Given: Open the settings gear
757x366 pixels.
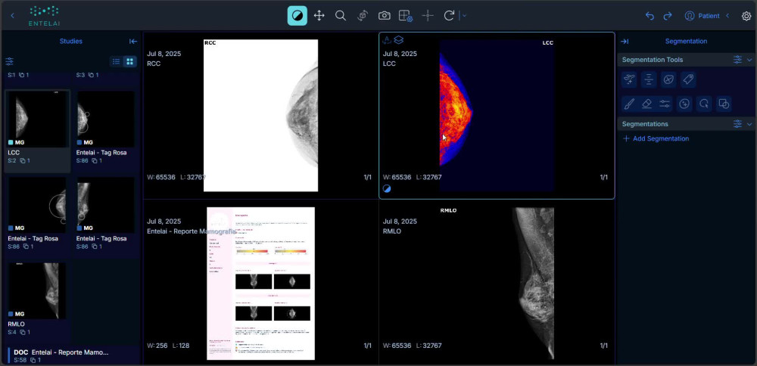Looking at the screenshot, I should 746,16.
